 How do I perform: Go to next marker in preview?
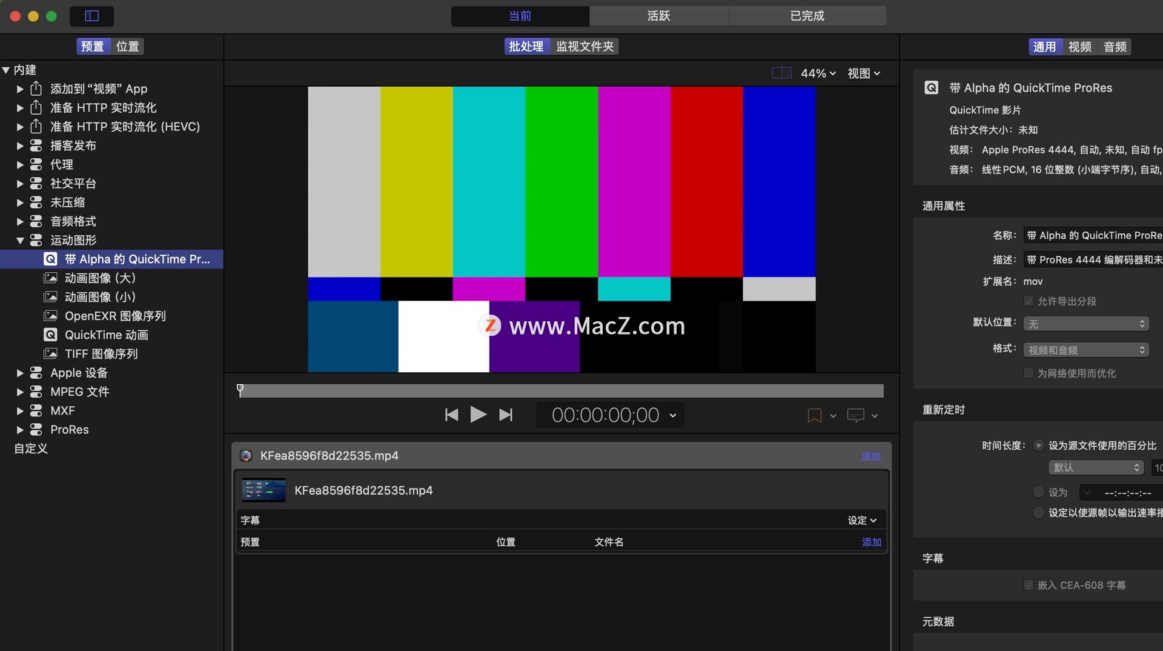506,415
